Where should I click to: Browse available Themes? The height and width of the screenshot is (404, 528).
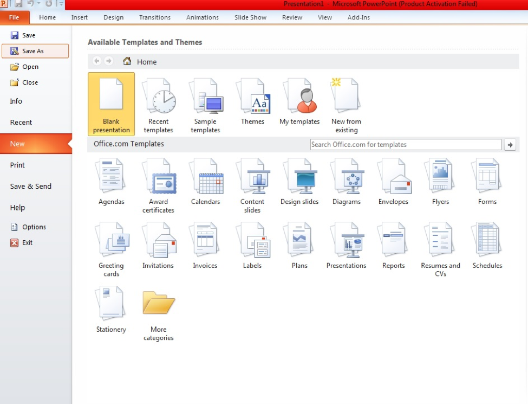(252, 103)
